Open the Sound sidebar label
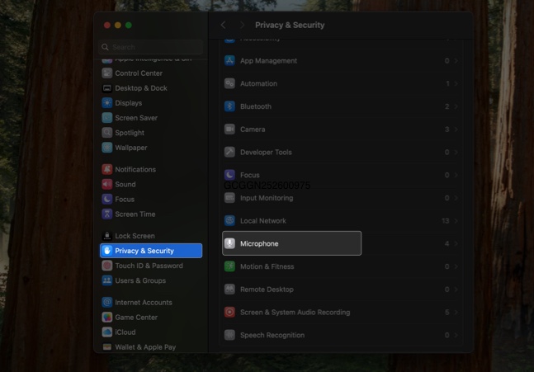 (x=125, y=184)
